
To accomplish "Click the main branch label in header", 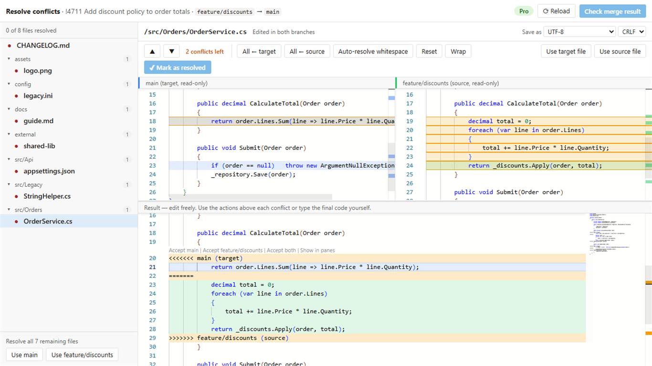I will coord(273,11).
